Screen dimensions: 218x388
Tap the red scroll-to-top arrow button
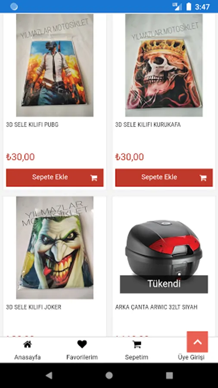pyautogui.click(x=197, y=342)
